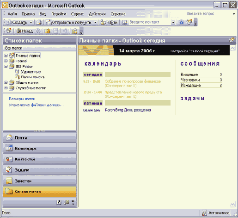
Task: Expand the Служебные папки tree node
Action: tap(6, 88)
